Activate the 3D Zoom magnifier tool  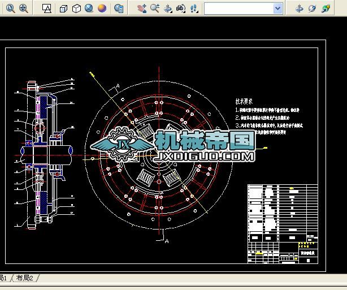pos(155,8)
